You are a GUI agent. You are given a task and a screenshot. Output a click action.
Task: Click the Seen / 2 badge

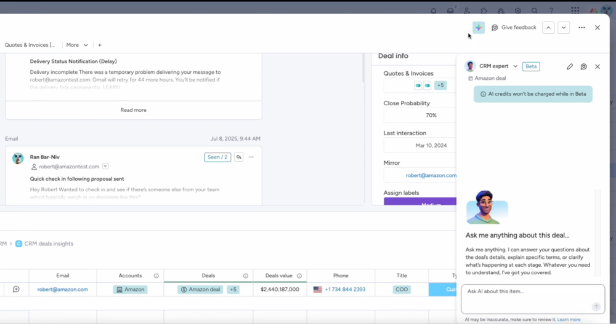[217, 157]
